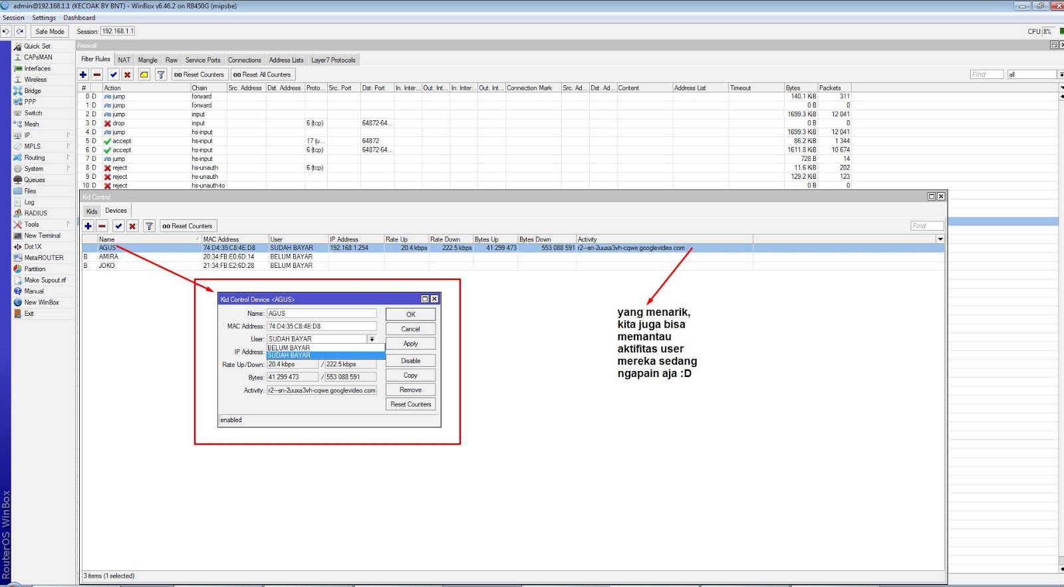1064x587 pixels.
Task: Open Partition menu
Action: (x=35, y=269)
